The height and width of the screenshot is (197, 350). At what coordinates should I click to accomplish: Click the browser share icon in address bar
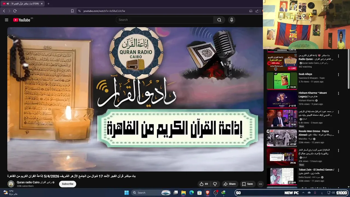click(x=257, y=11)
